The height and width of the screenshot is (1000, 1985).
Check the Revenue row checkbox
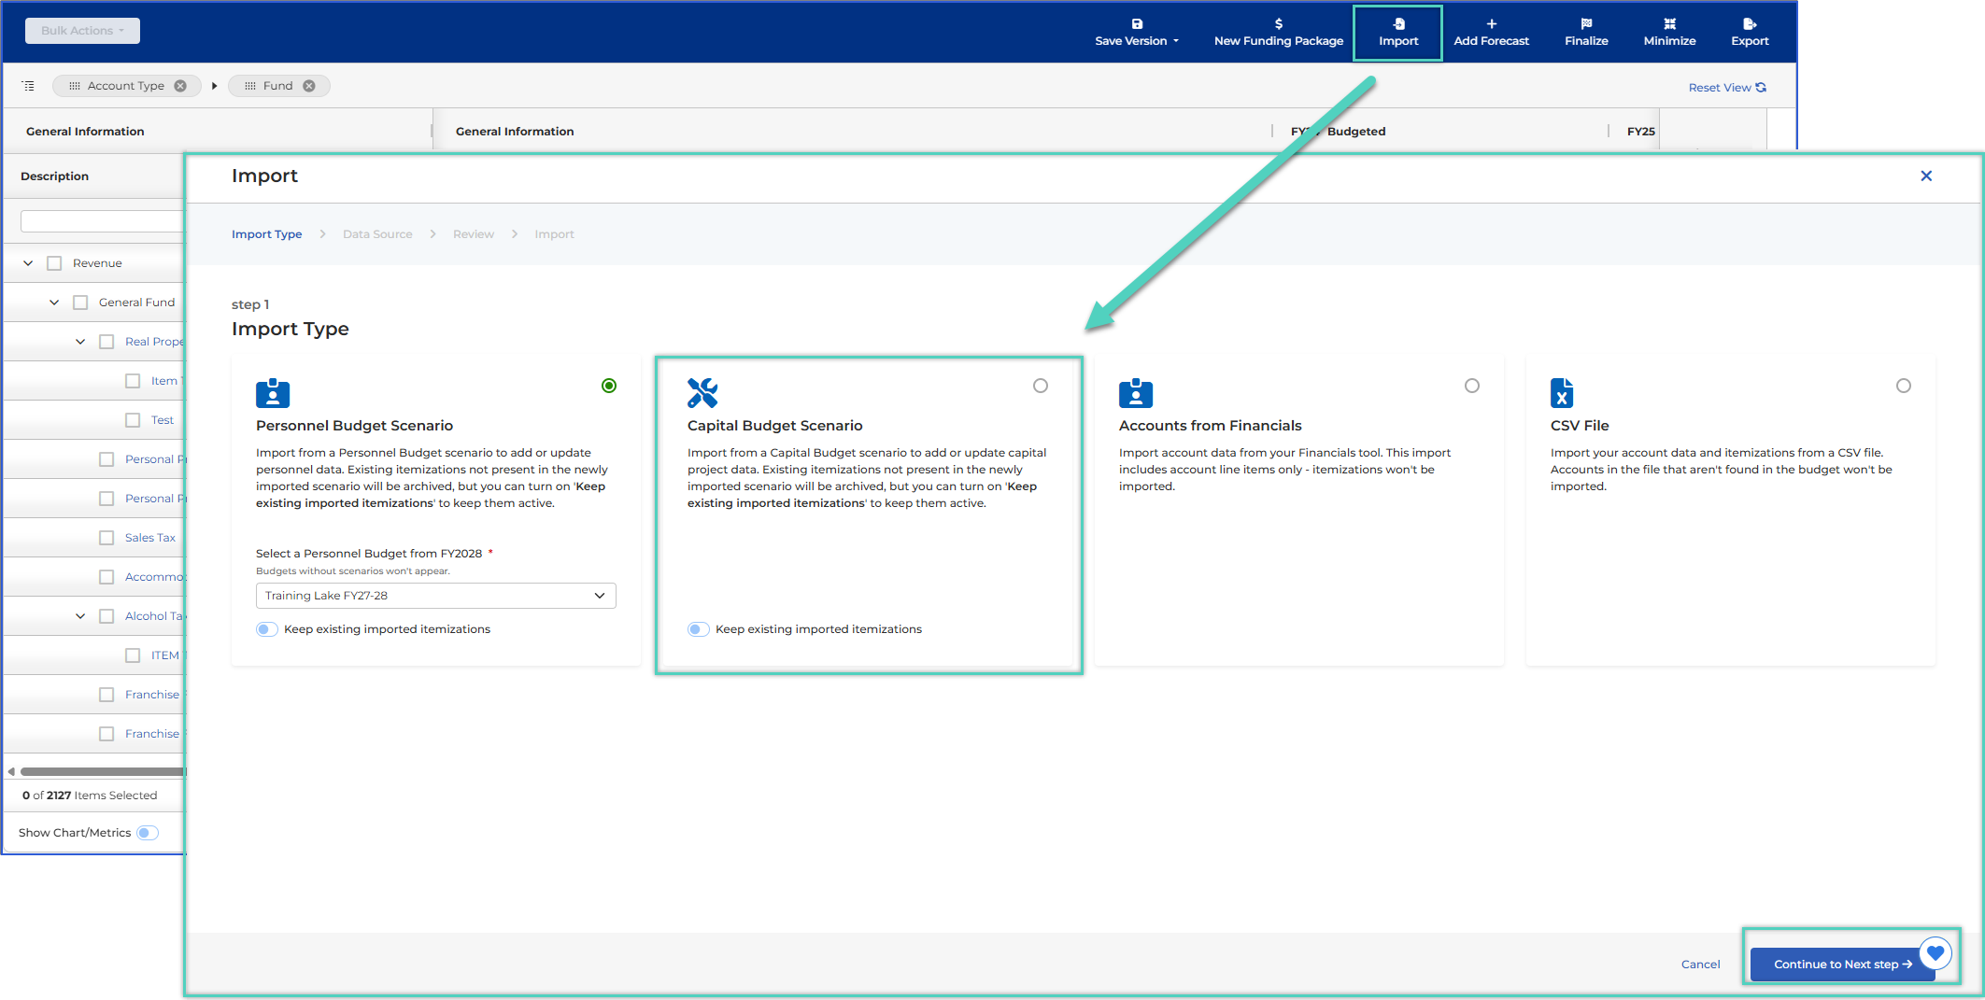[54, 263]
